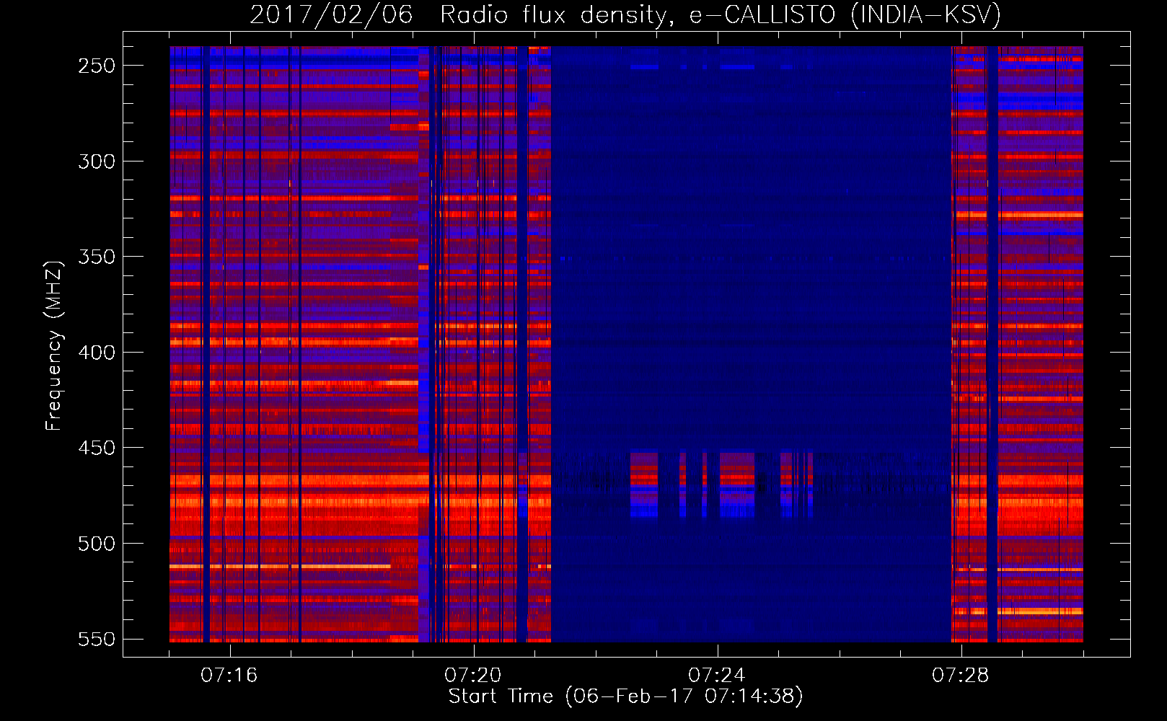
Task: Click the 350 frequency tick label
Action: (97, 257)
